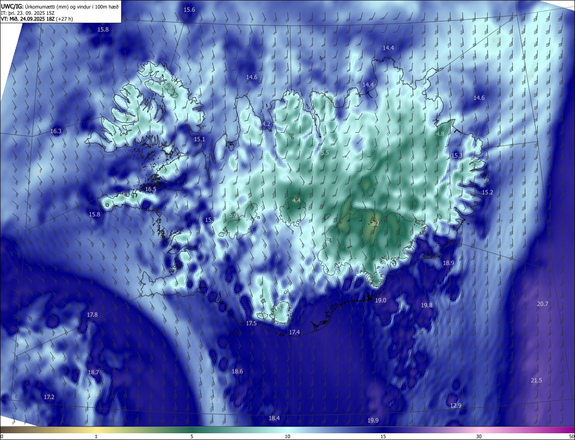Click the 18.4 value label
The height and width of the screenshot is (440, 575).
pyautogui.click(x=274, y=418)
